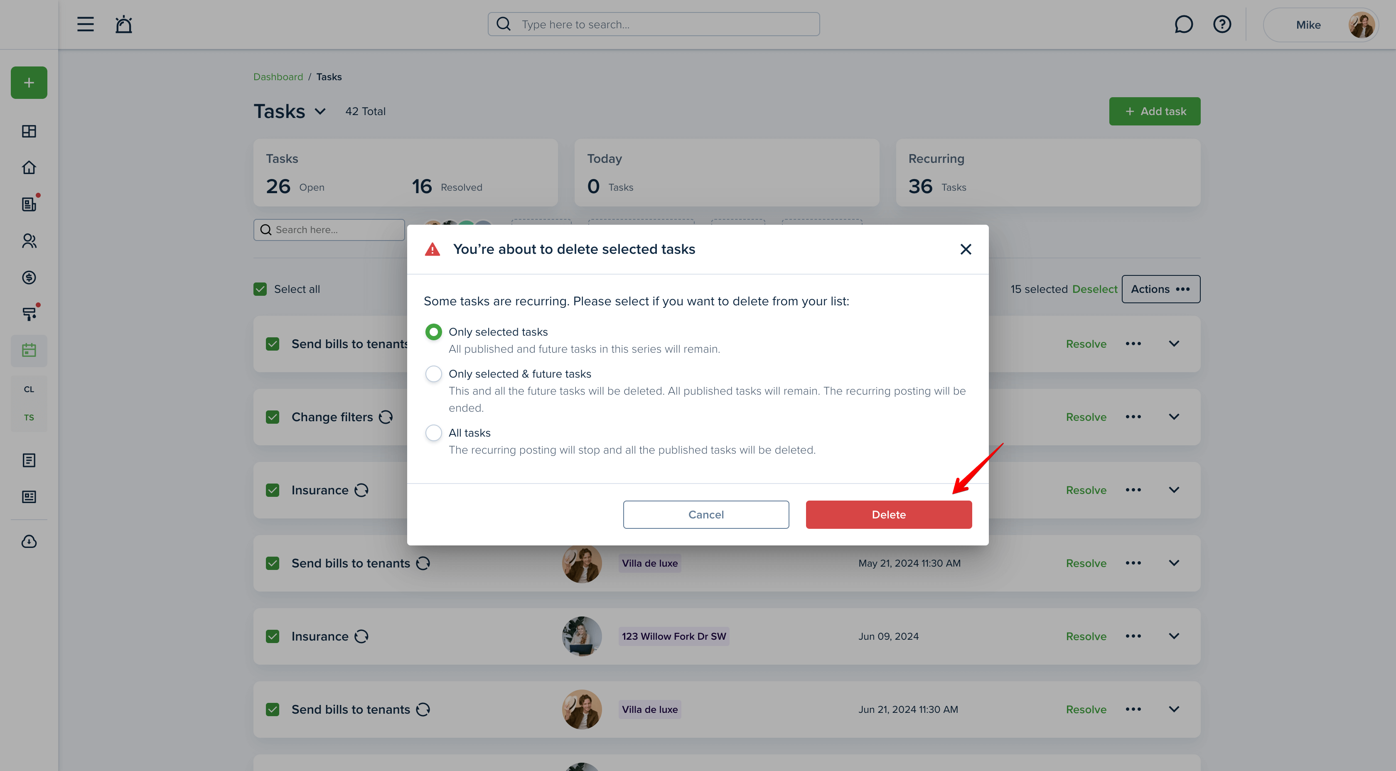Open the listings icon with red dot

(29, 204)
